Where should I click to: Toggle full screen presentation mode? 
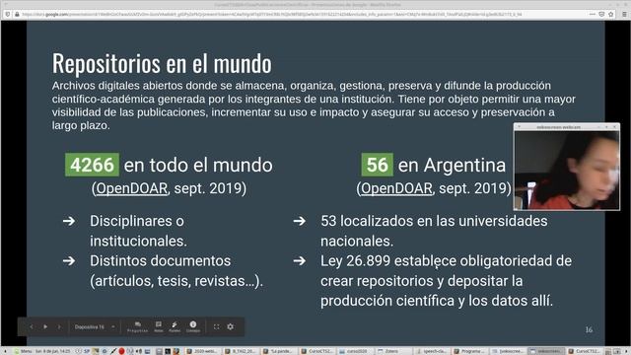click(217, 326)
